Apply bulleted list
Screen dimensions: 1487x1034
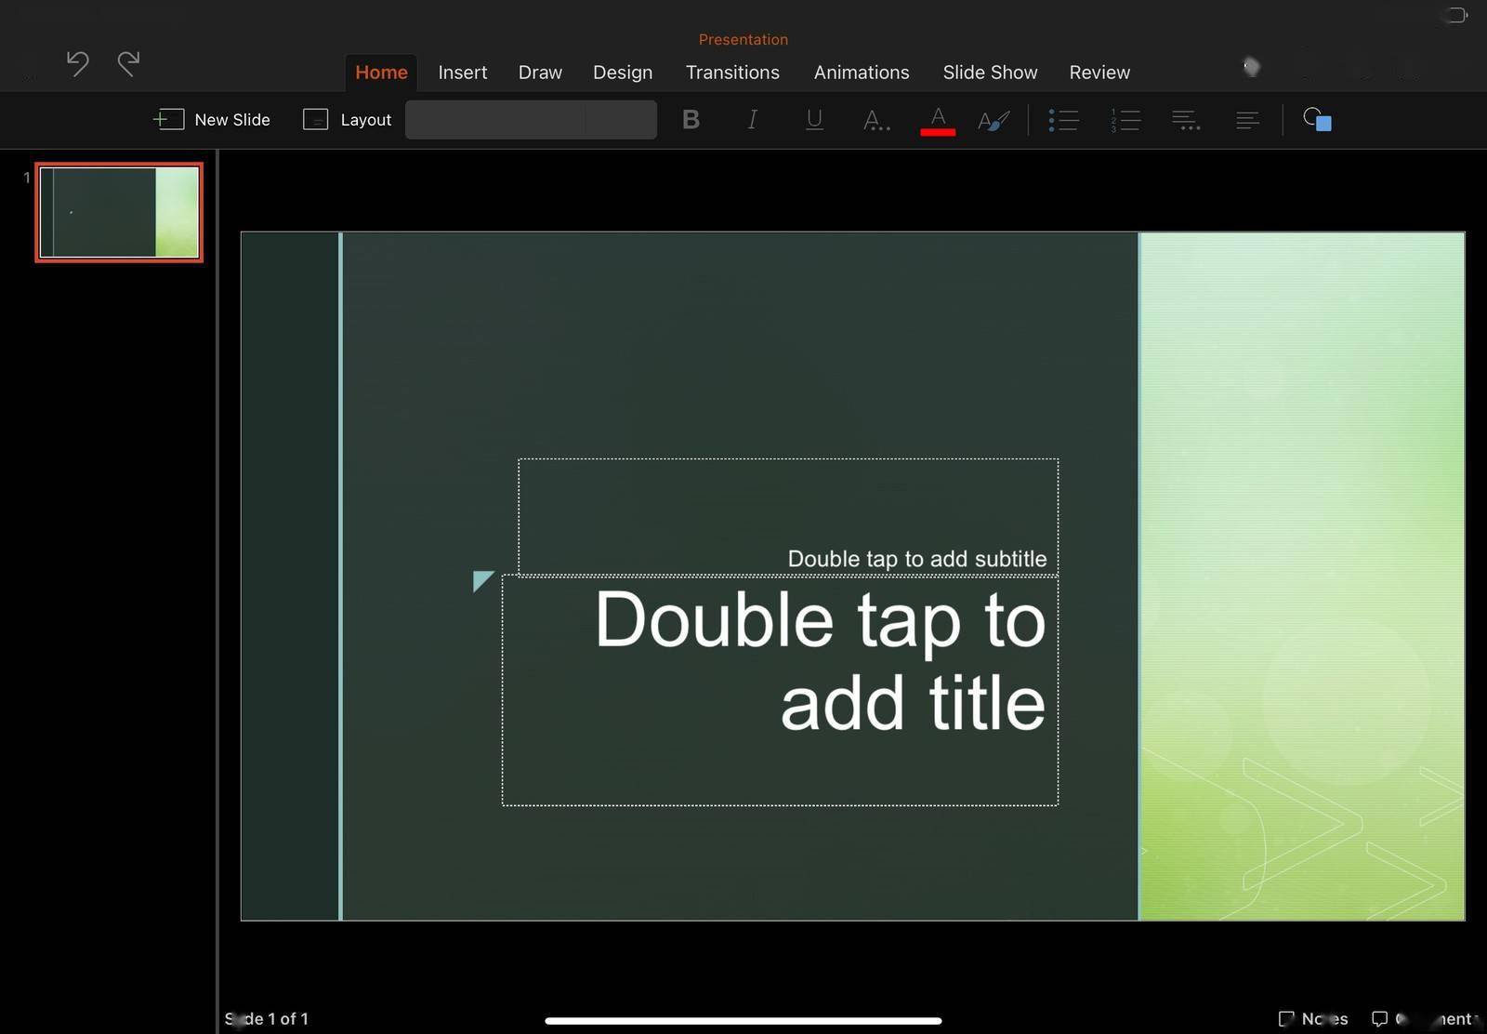[x=1063, y=120]
